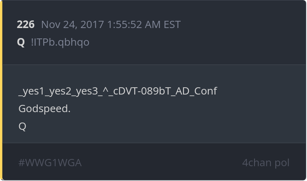Click the pol board name
Image resolution: width=307 pixels, height=181 pixels.
point(282,163)
